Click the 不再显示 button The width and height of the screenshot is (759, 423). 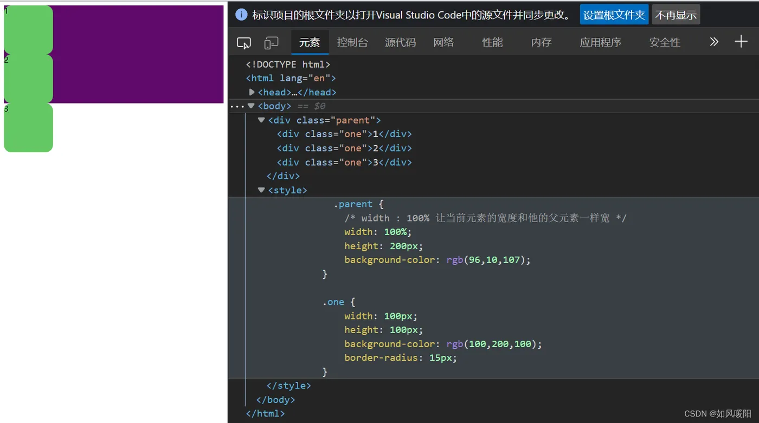[676, 15]
